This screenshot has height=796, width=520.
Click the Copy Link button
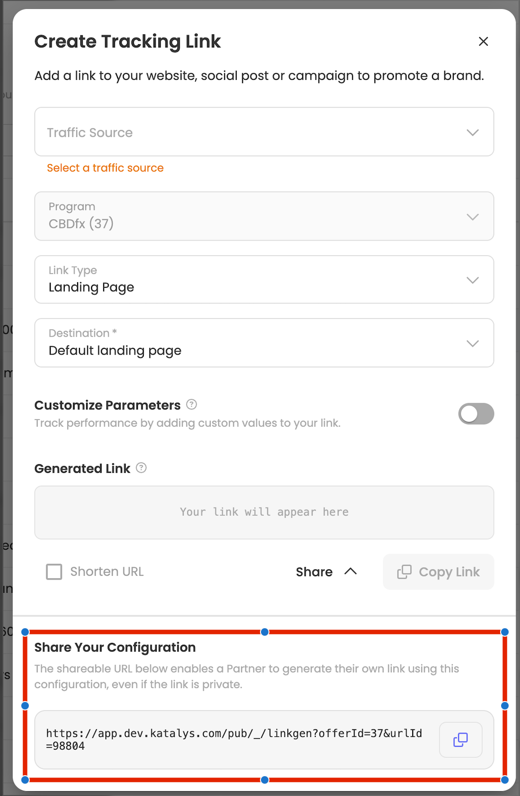(x=438, y=572)
